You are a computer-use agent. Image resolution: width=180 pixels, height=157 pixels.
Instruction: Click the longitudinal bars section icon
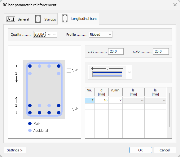tap(65, 18)
